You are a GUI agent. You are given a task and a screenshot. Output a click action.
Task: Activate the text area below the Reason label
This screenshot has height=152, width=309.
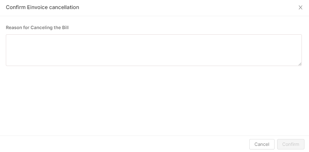coord(154,50)
